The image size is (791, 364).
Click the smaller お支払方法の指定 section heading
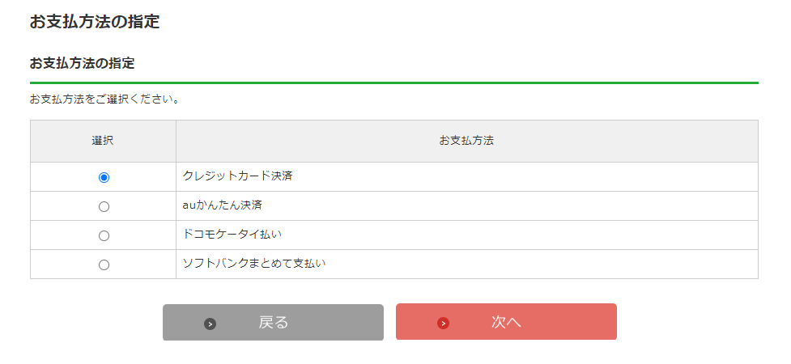(x=82, y=62)
